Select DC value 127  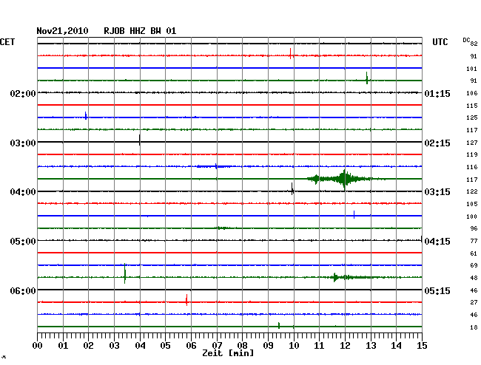pos(472,143)
